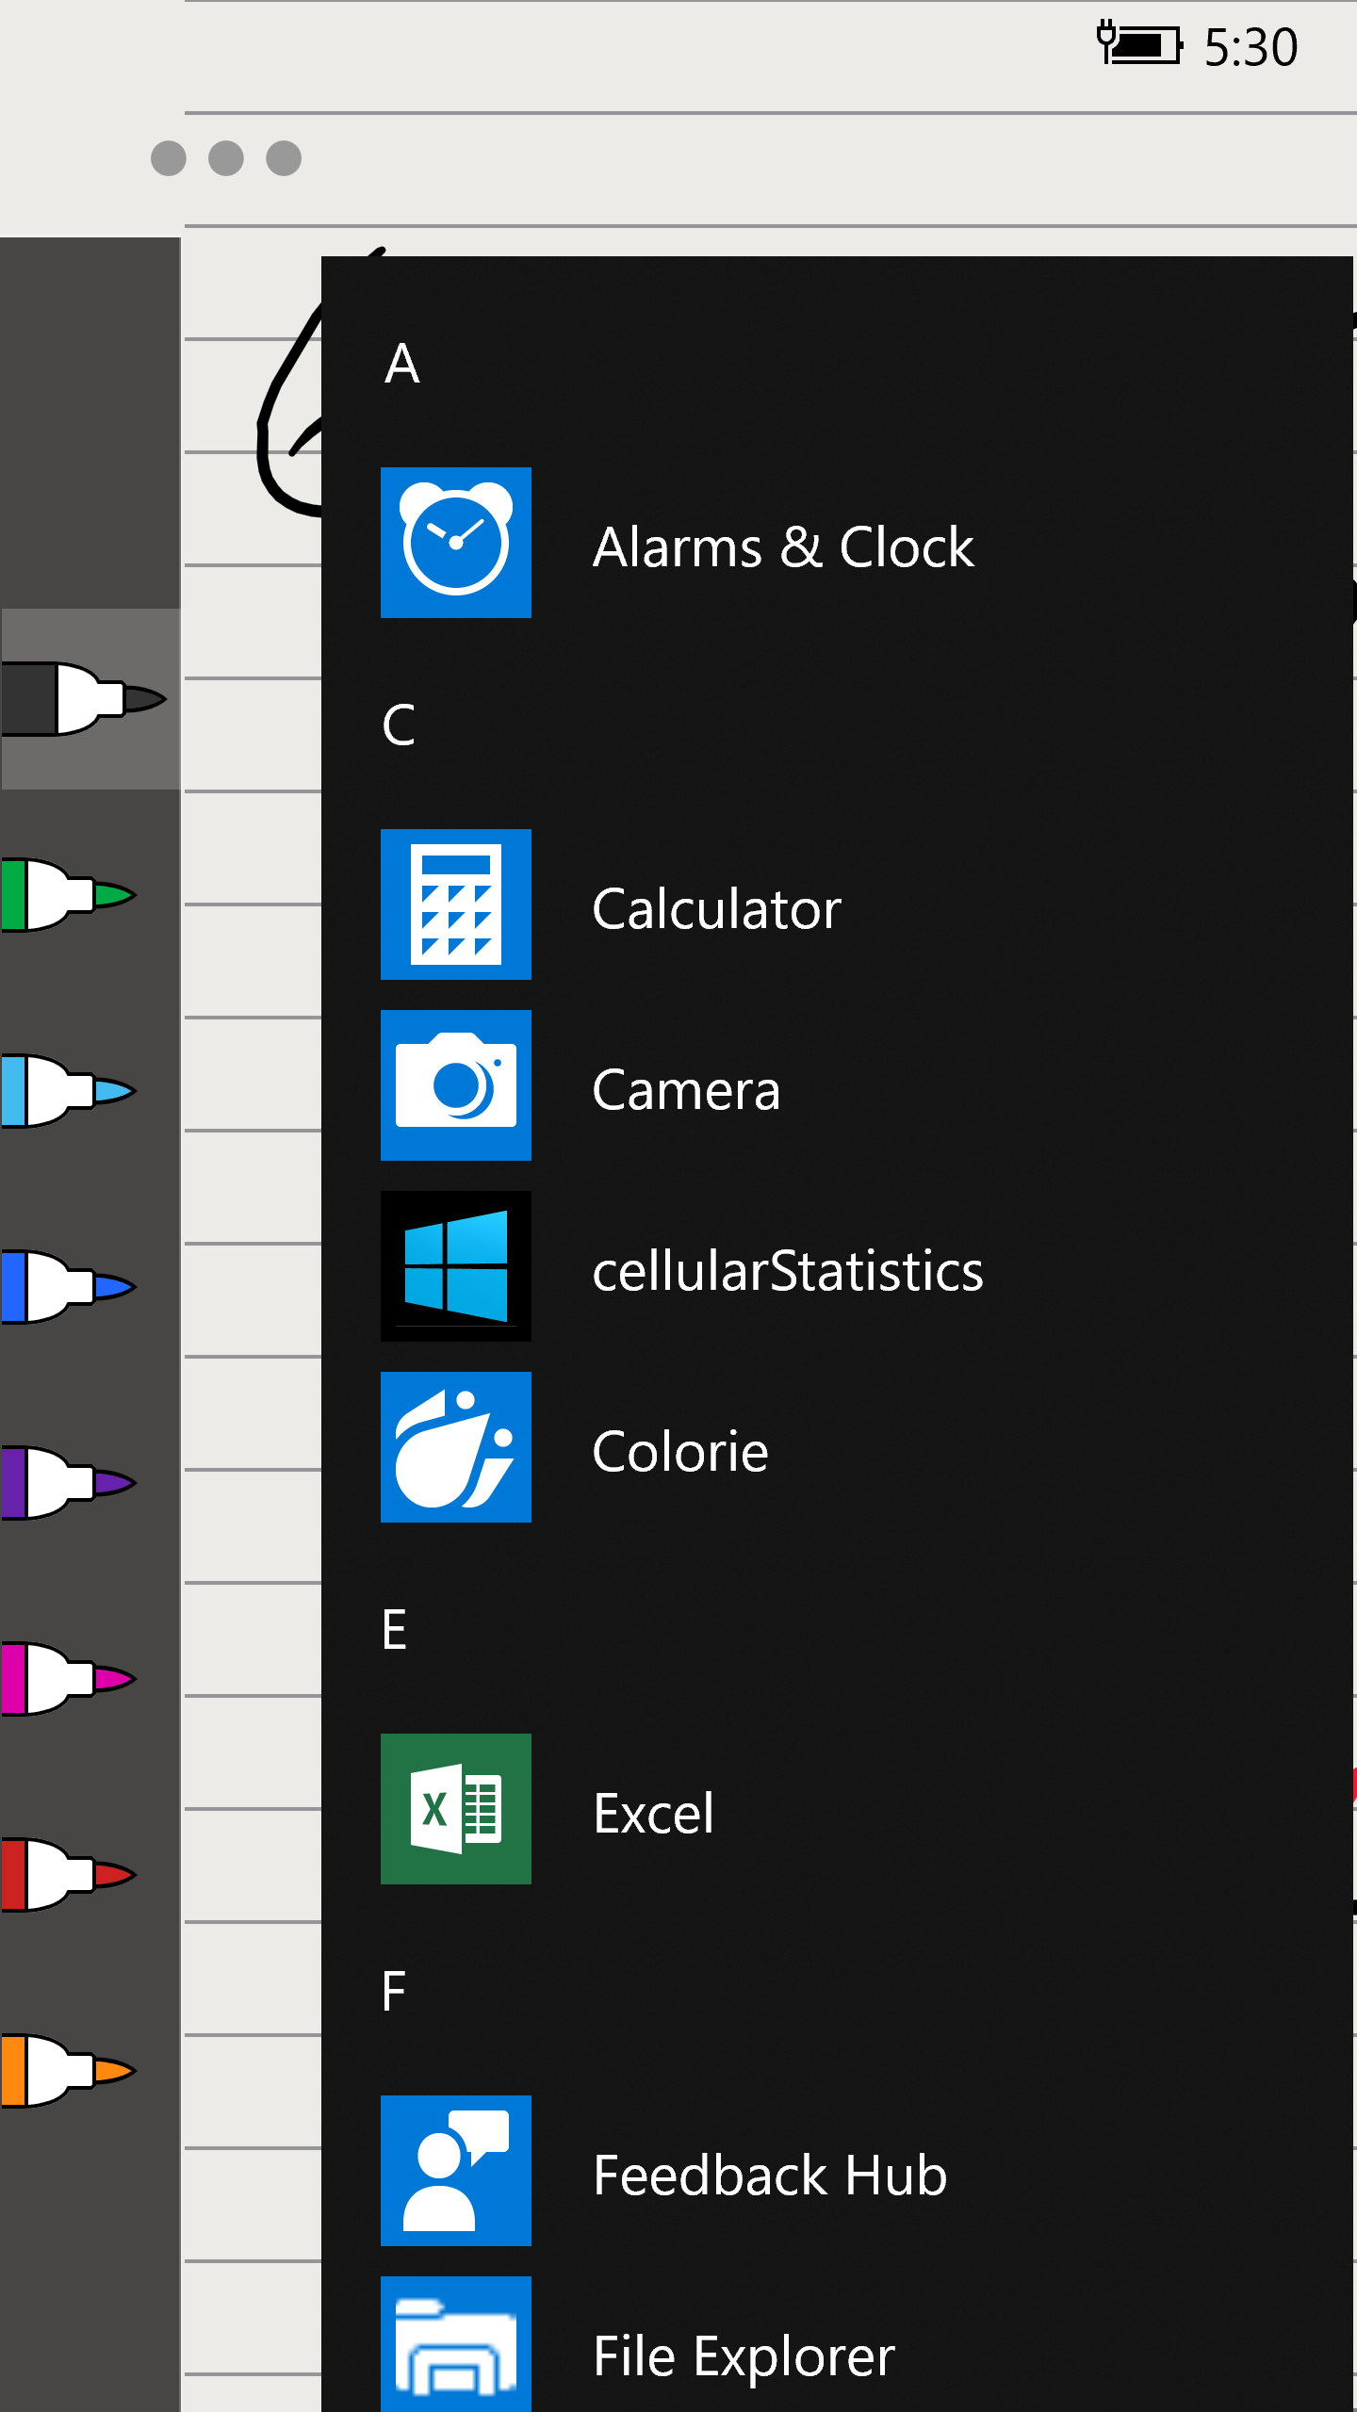Open the Feedback Hub icon
Image resolution: width=1357 pixels, height=2412 pixels.
point(455,2171)
